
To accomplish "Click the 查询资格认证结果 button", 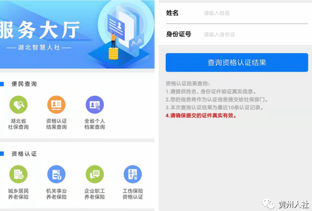I will pyautogui.click(x=237, y=63).
